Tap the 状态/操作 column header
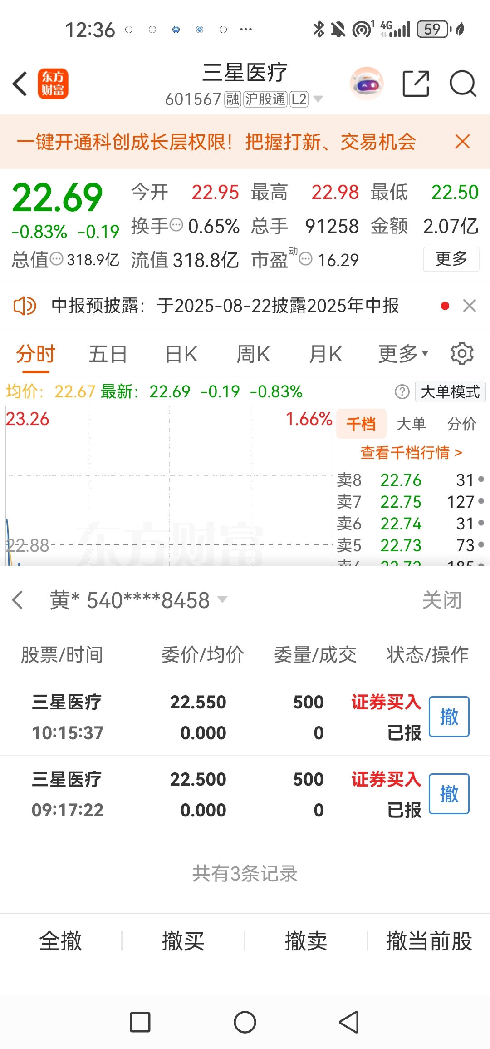Screen dimensions: 490x1049 (427, 655)
